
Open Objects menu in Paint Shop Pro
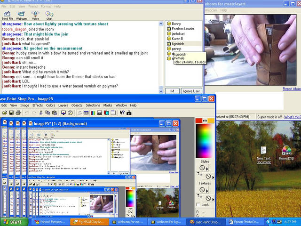(x=77, y=105)
